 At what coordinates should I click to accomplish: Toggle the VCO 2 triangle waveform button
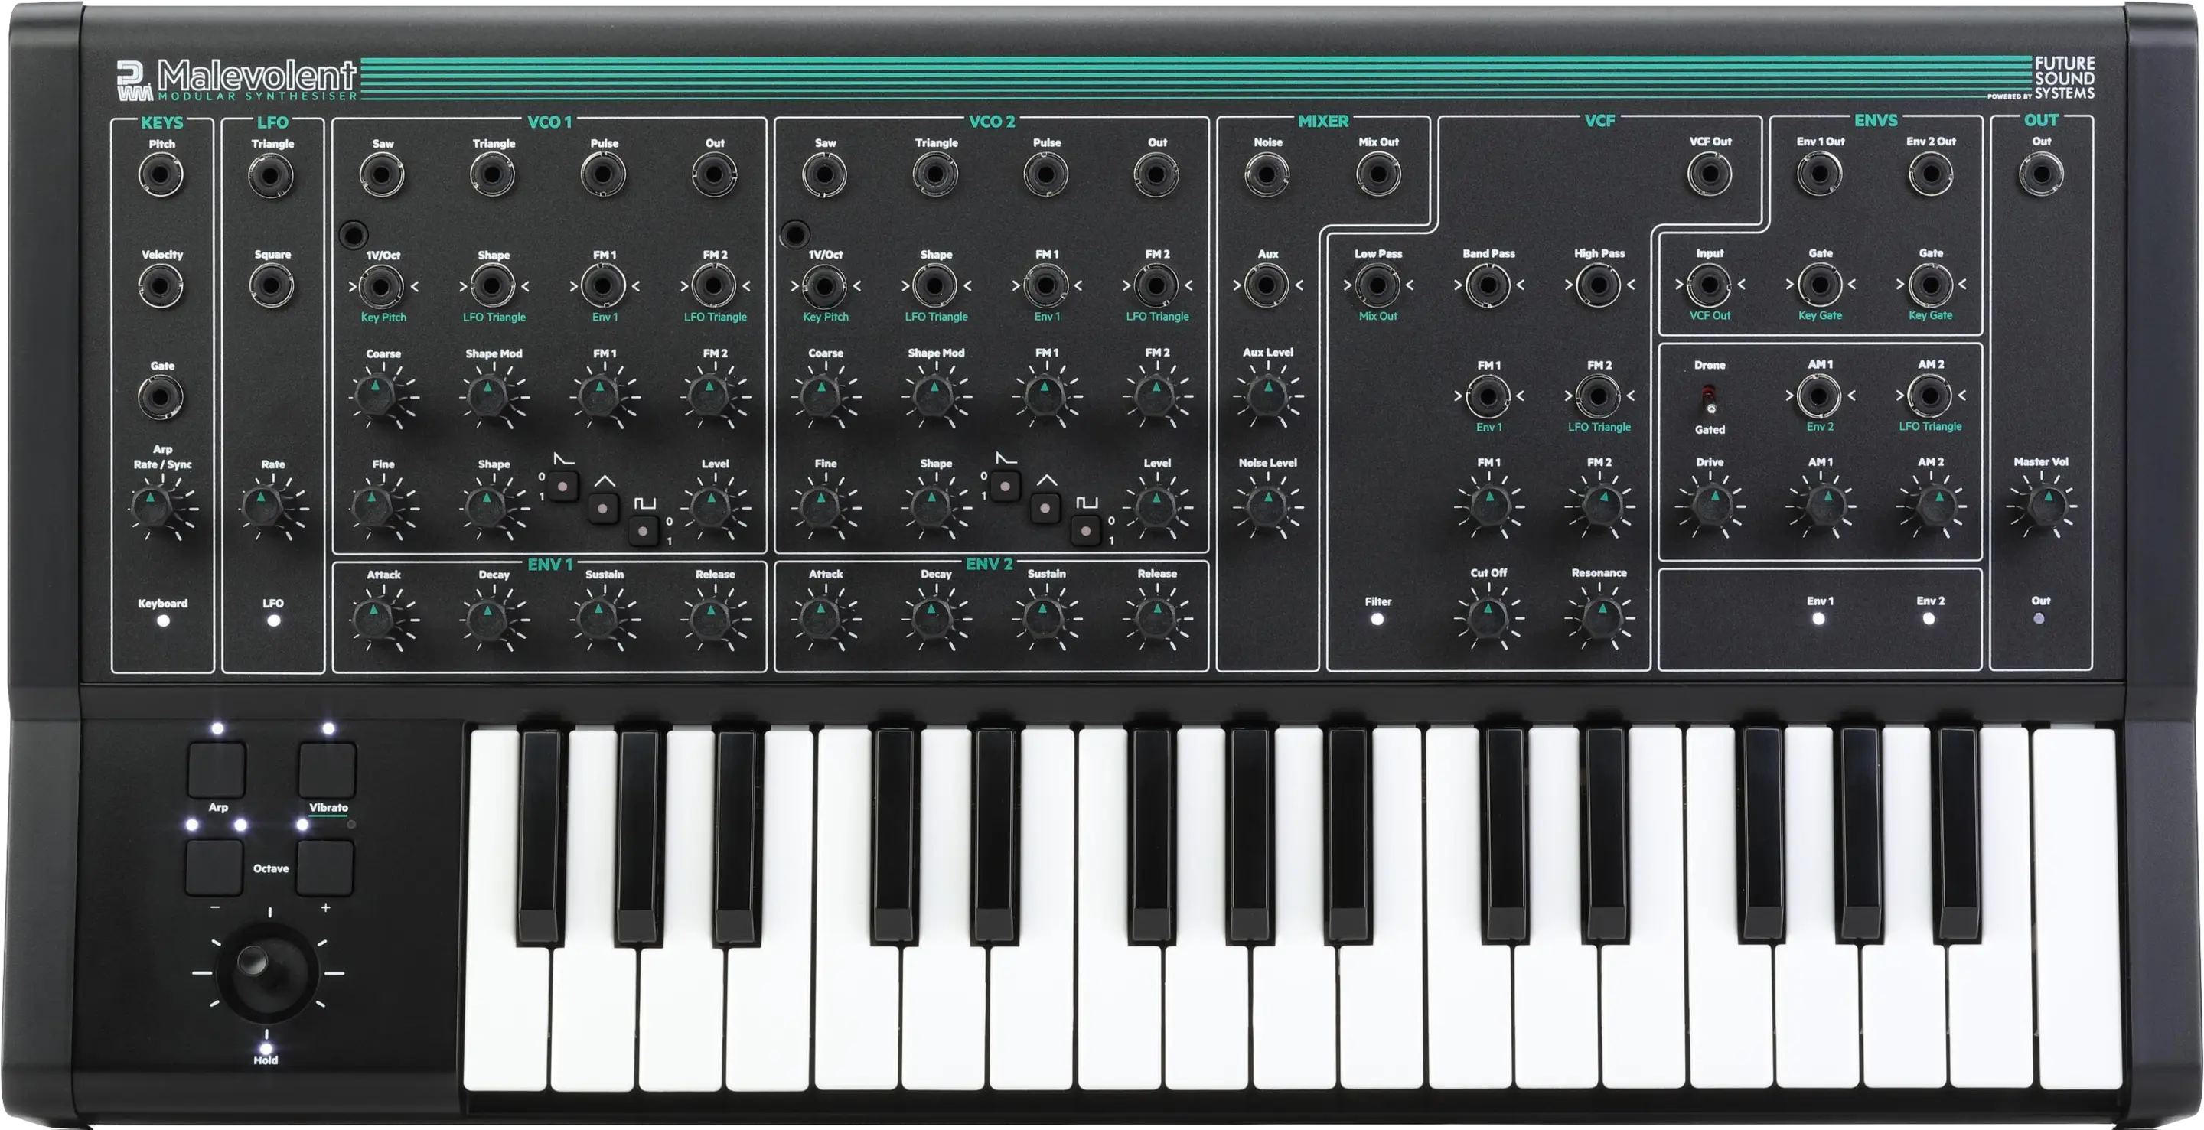click(1045, 508)
